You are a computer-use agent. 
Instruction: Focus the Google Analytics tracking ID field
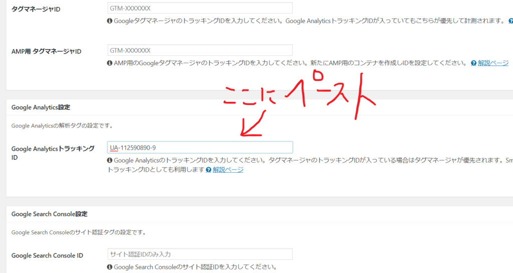tap(200, 148)
